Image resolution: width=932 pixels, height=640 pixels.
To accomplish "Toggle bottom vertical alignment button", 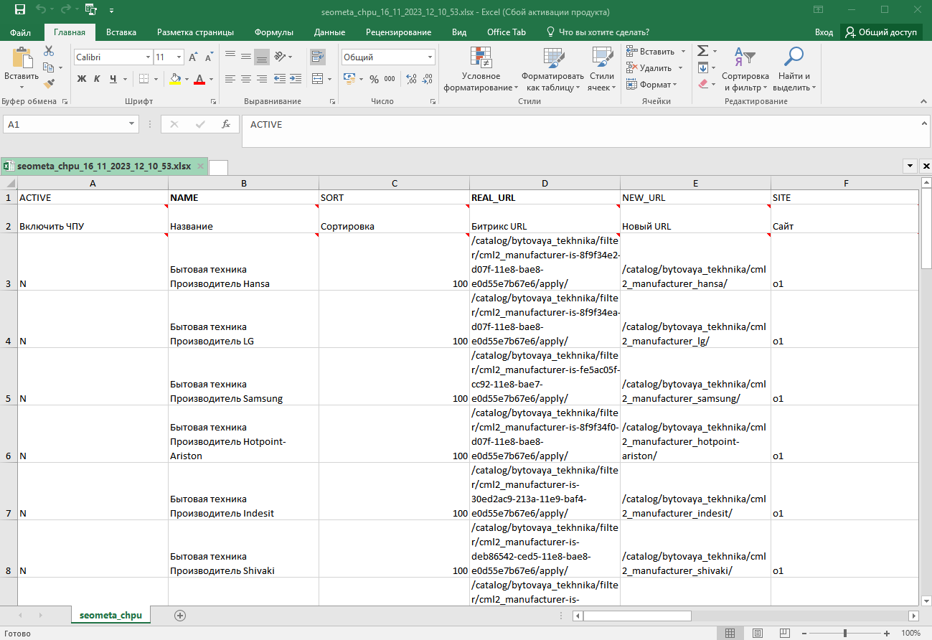I will (262, 57).
